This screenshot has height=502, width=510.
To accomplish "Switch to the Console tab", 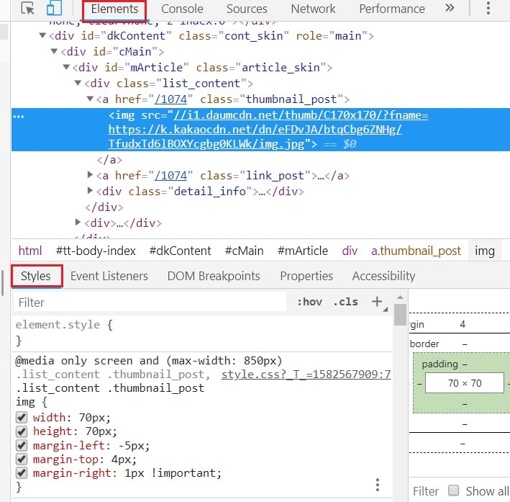I will 182,9.
